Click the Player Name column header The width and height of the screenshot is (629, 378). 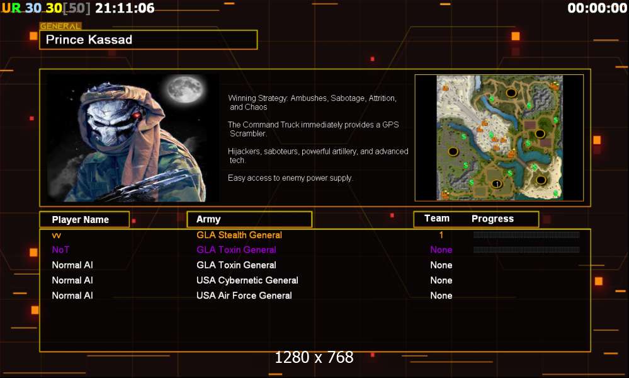(84, 219)
